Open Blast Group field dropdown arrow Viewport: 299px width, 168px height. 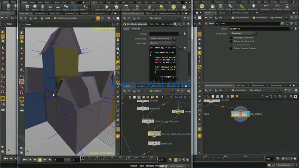coord(292,29)
